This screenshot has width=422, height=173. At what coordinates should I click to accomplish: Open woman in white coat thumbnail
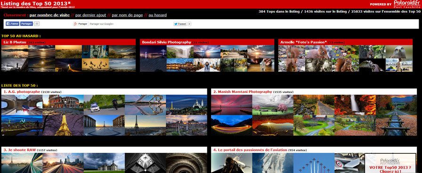[x=207, y=65]
